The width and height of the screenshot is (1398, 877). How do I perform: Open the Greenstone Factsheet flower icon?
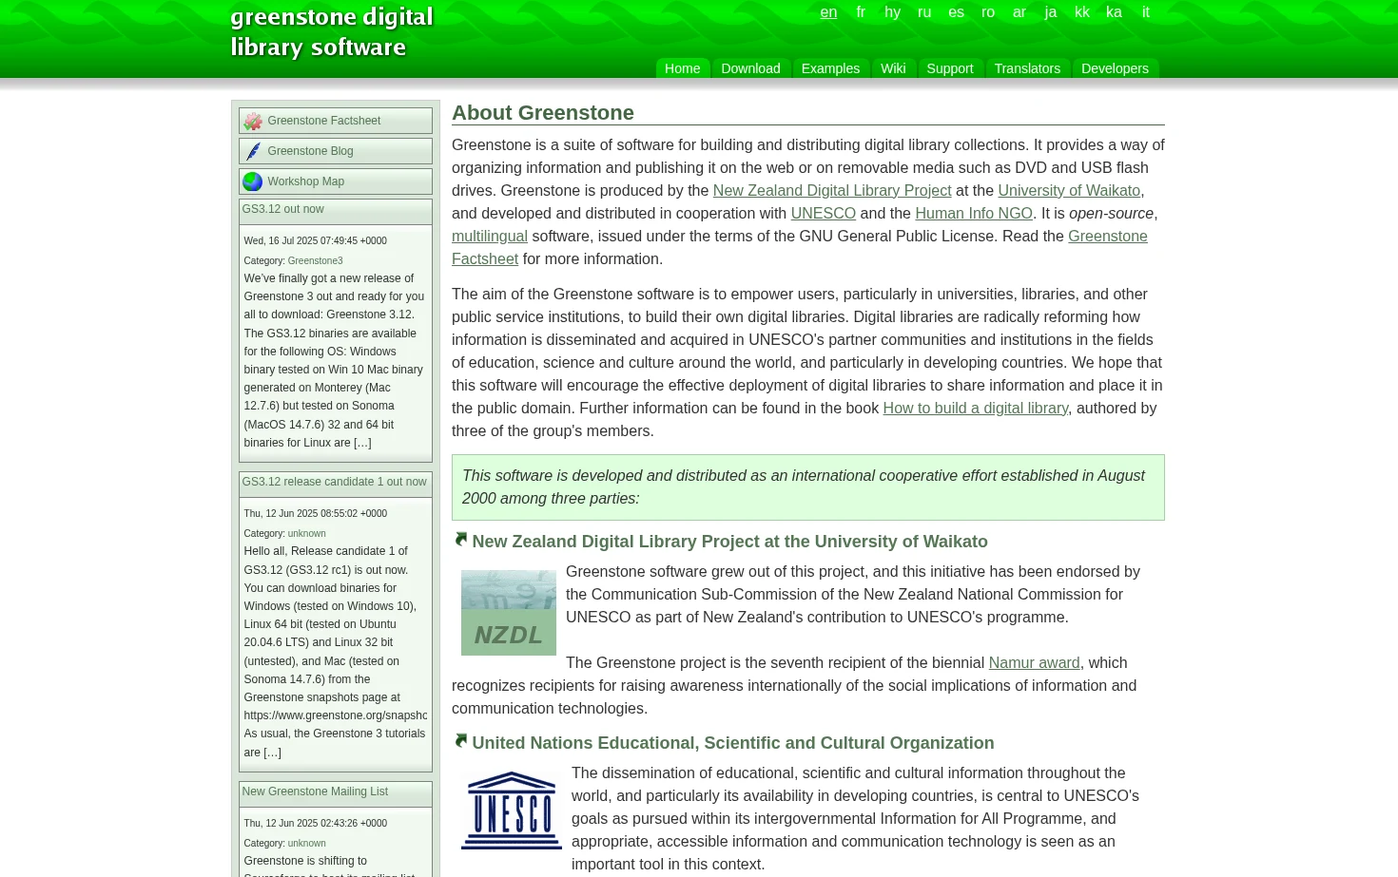tap(252, 122)
